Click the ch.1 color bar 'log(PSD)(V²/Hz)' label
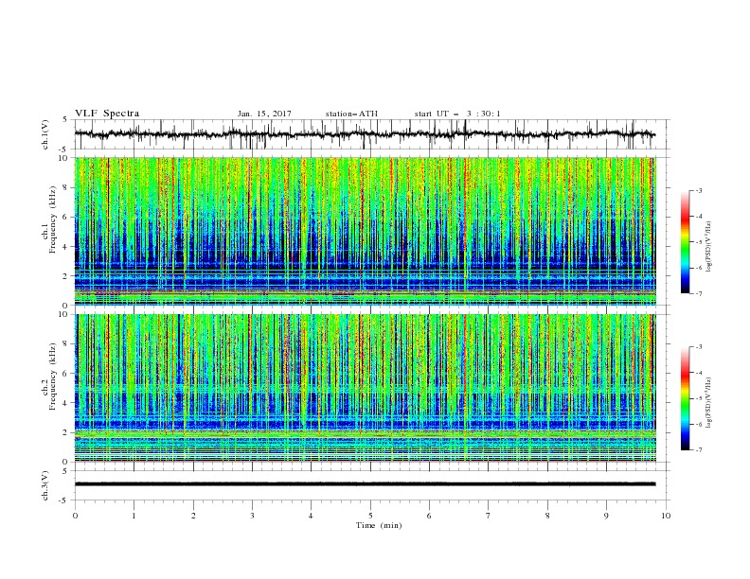 tap(708, 247)
